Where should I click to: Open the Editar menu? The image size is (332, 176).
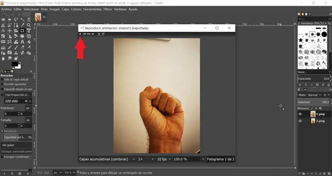pyautogui.click(x=17, y=9)
